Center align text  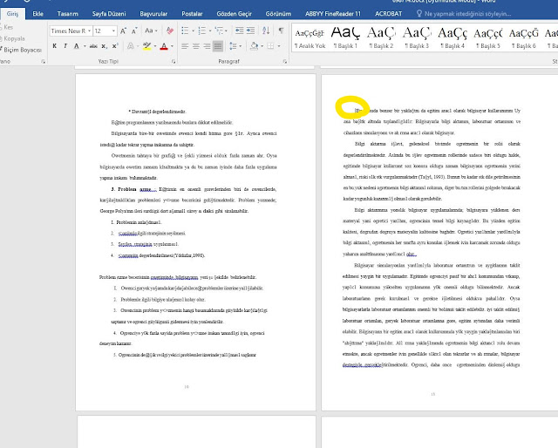click(195, 46)
